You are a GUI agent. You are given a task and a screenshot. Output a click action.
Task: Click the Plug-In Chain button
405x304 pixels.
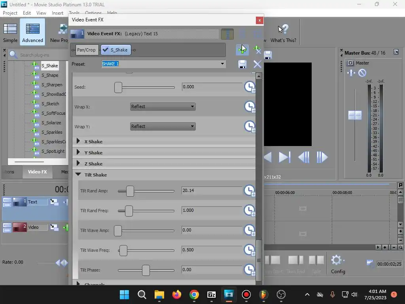tap(242, 49)
